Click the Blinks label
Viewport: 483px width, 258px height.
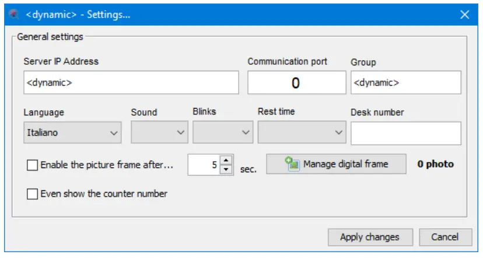click(x=204, y=111)
